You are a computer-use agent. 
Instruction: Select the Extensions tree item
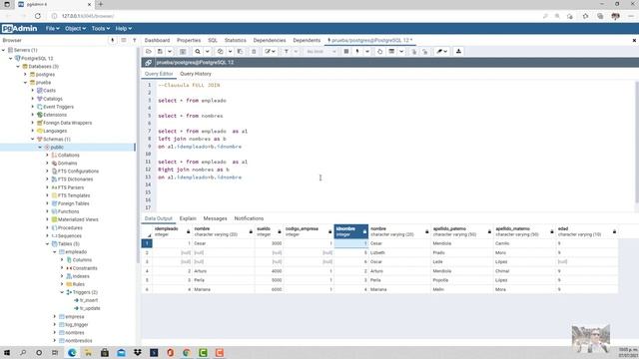(55, 115)
